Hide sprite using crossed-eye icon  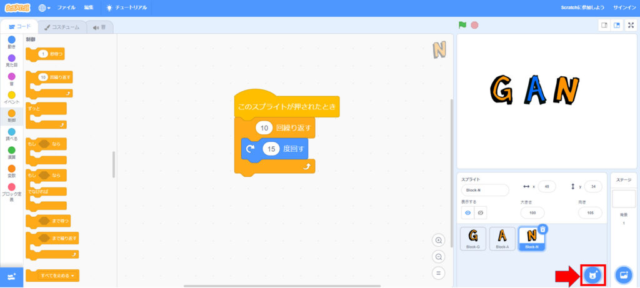coord(481,213)
